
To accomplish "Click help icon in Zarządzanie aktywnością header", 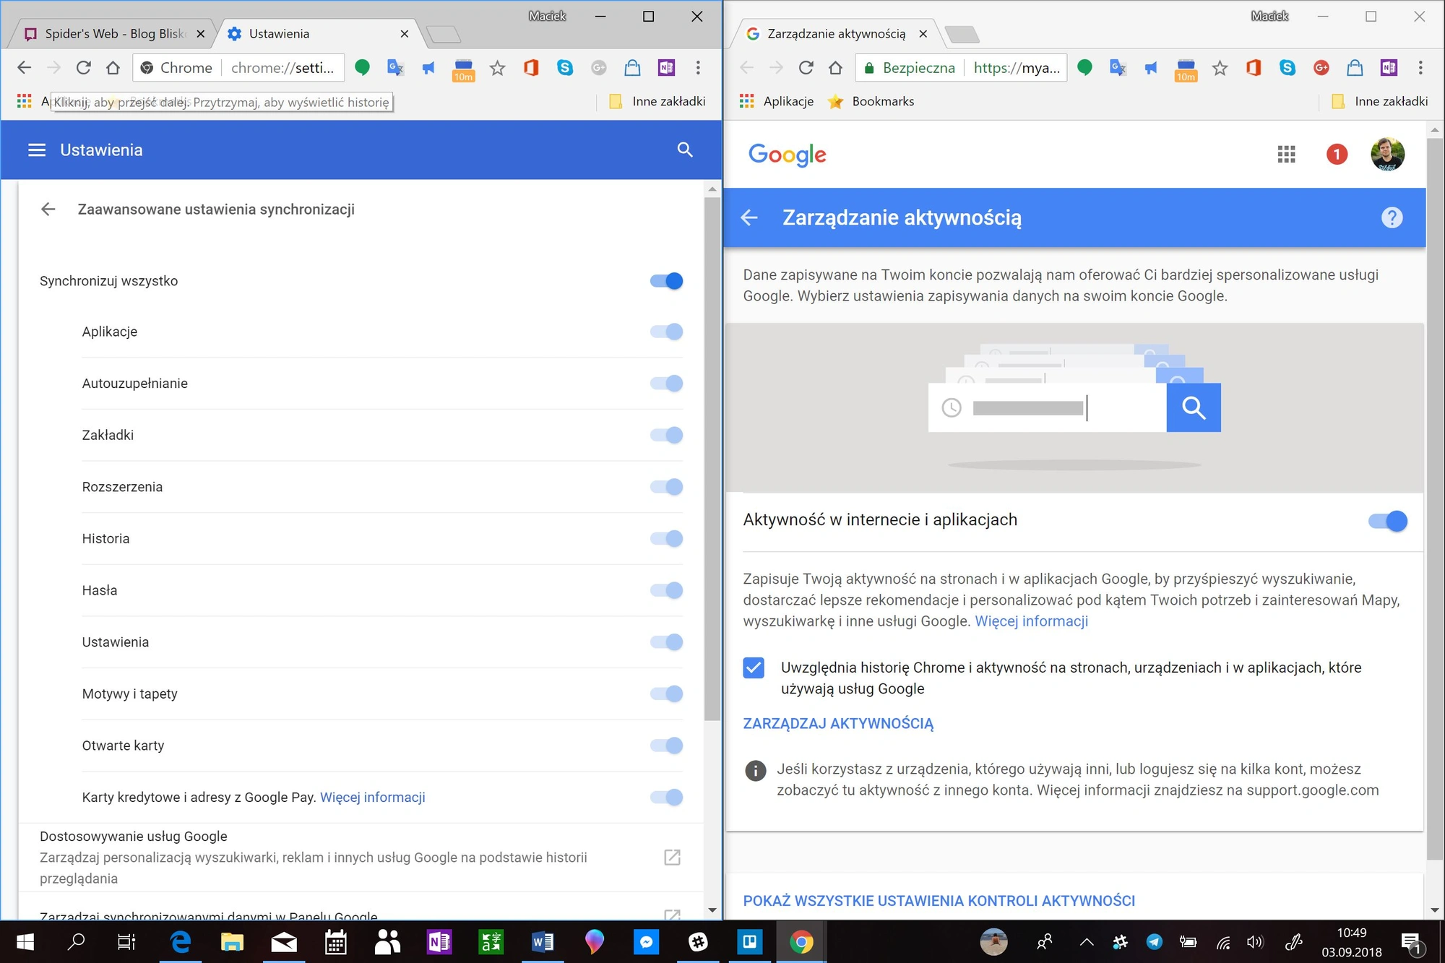I will click(1392, 217).
